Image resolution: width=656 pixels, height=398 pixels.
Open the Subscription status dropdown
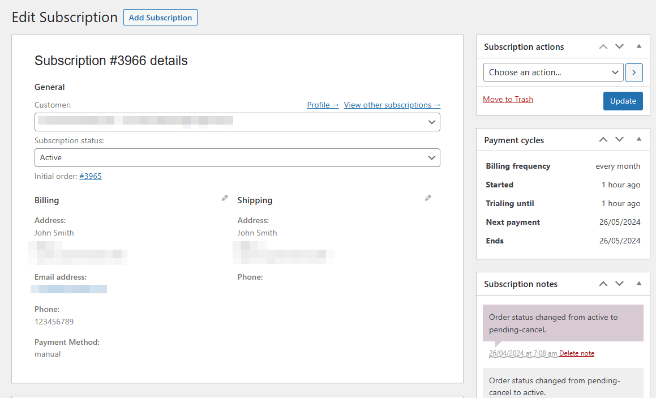point(237,158)
